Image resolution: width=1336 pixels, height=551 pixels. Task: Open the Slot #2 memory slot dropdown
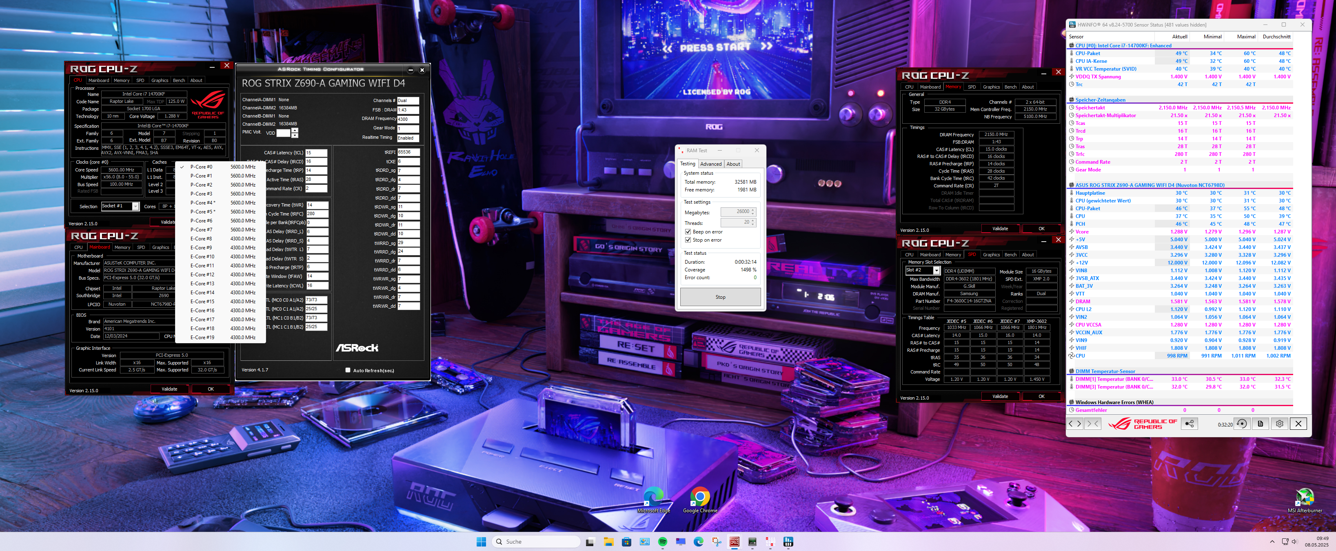936,270
